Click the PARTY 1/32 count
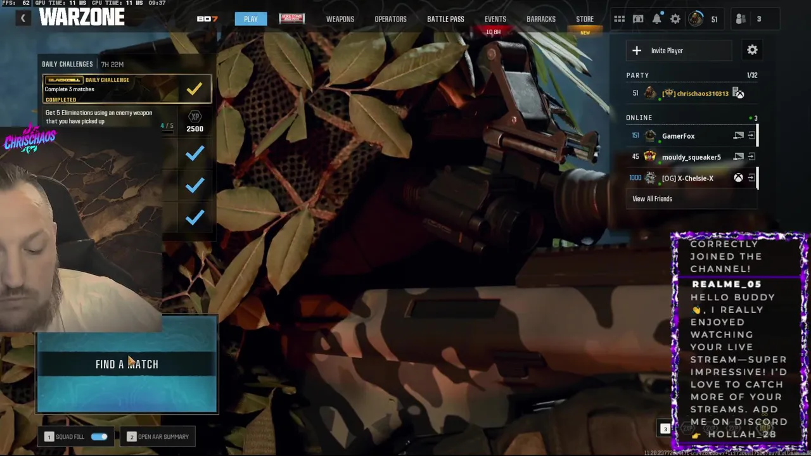 pos(752,75)
